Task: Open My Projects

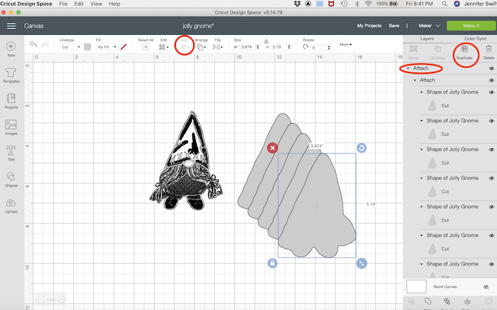Action: 369,25
